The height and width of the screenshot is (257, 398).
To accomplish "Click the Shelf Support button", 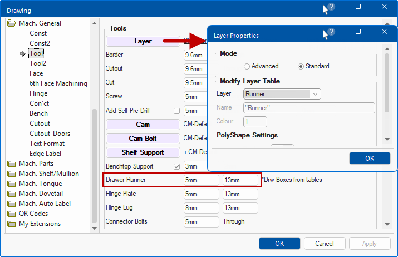I will [143, 152].
